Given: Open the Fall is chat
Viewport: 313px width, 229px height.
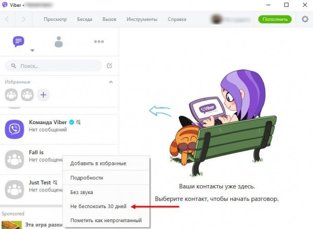Looking at the screenshot, I should [59, 159].
